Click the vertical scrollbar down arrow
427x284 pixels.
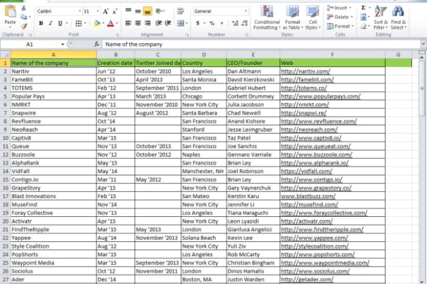point(422,281)
